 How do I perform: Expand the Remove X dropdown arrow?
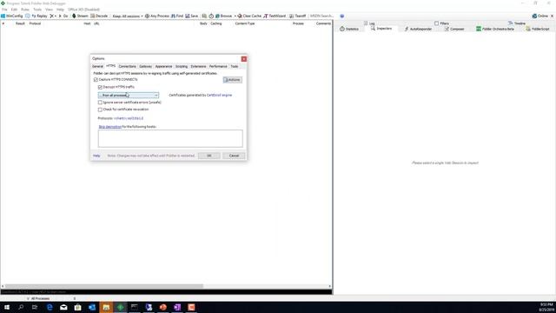pyautogui.click(x=56, y=16)
